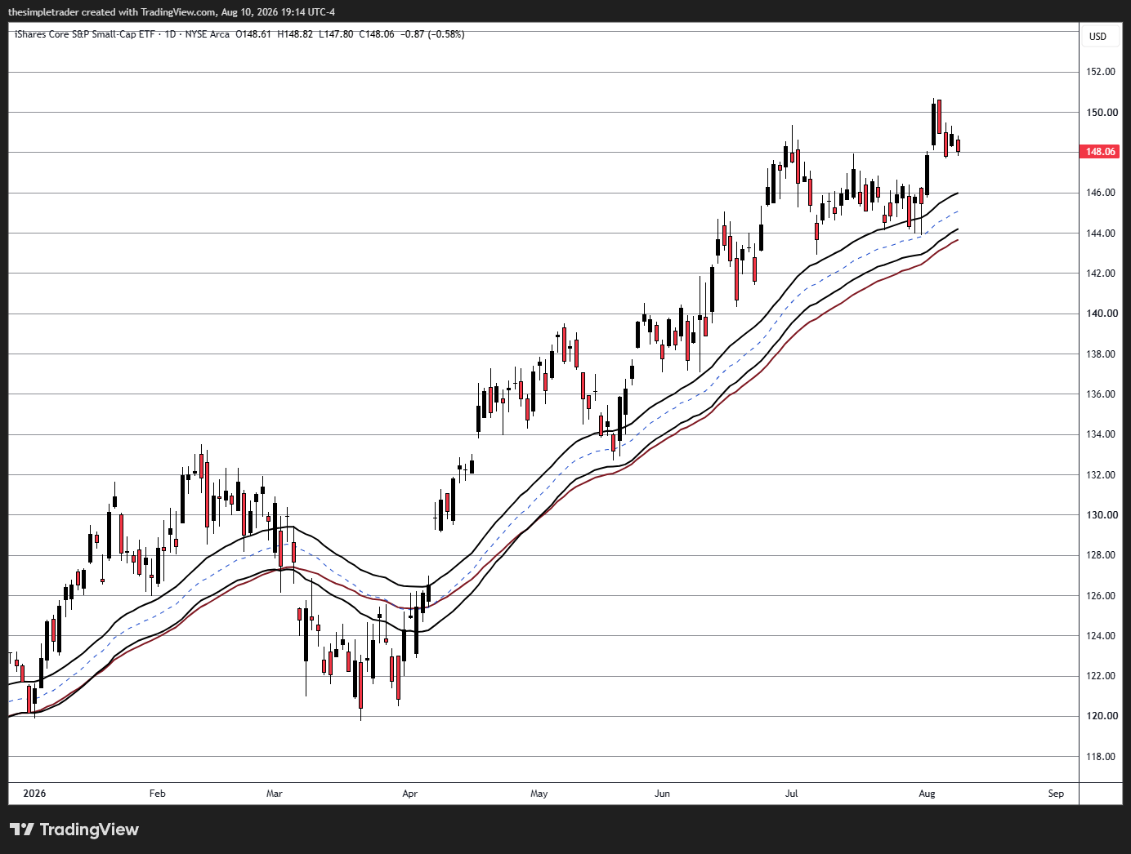Click the TradingView wordmark text
This screenshot has height=854, width=1131.
pyautogui.click(x=89, y=830)
